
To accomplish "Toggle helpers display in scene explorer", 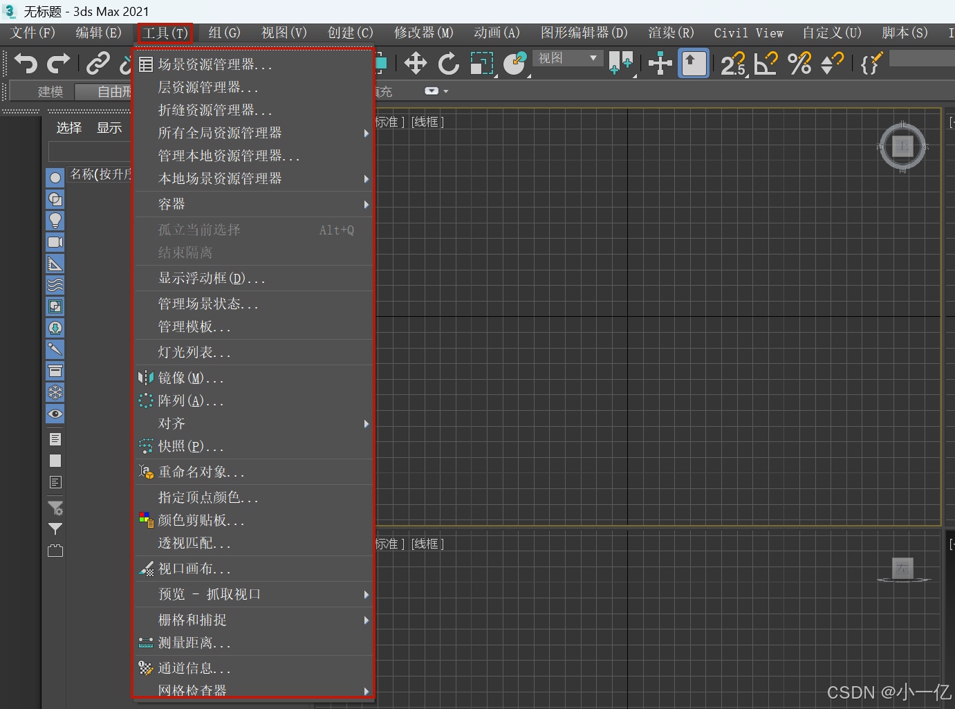I will (55, 264).
